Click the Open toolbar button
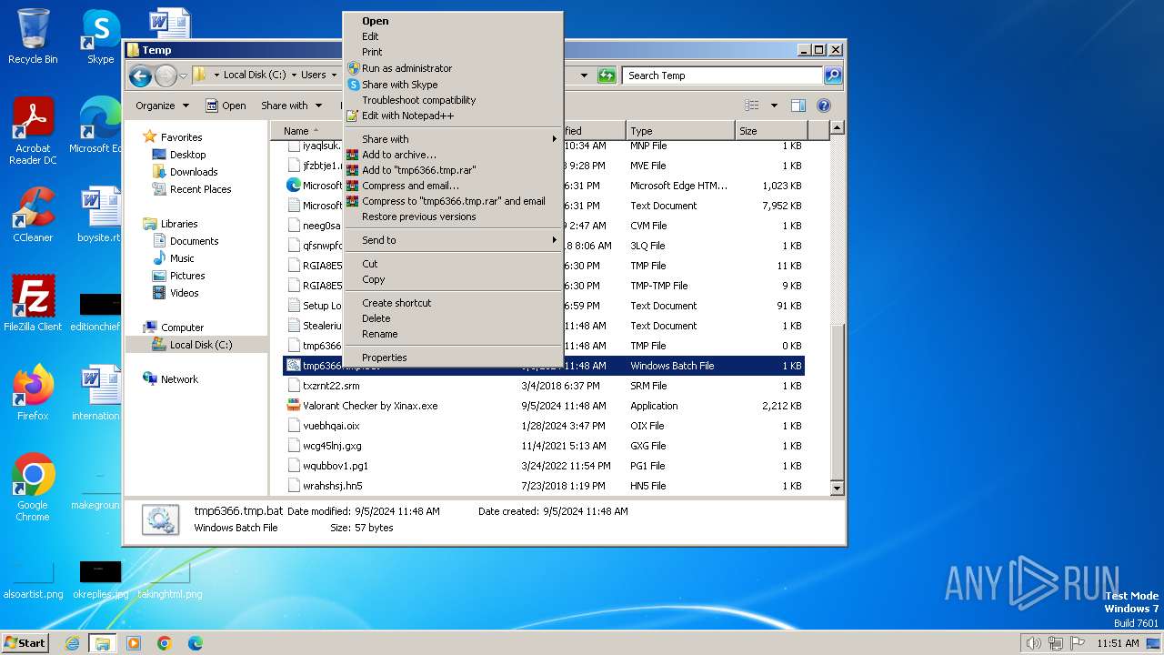The image size is (1164, 655). pyautogui.click(x=226, y=106)
